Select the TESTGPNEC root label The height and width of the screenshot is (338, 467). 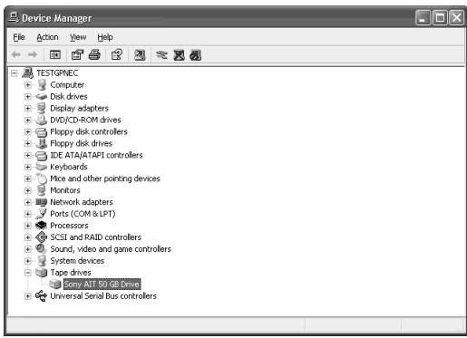[x=57, y=73]
